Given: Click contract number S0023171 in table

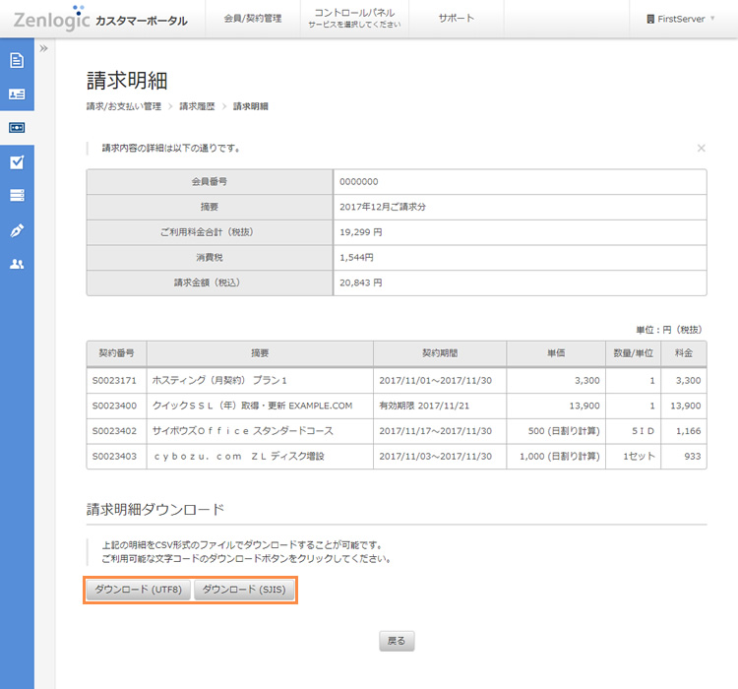Looking at the screenshot, I should [115, 379].
